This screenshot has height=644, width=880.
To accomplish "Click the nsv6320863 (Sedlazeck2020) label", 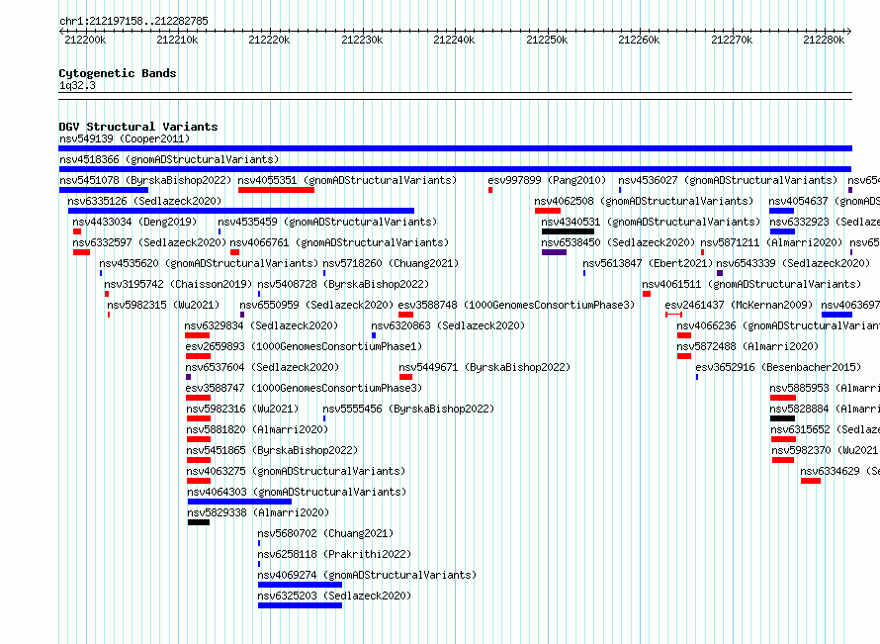I will (448, 325).
